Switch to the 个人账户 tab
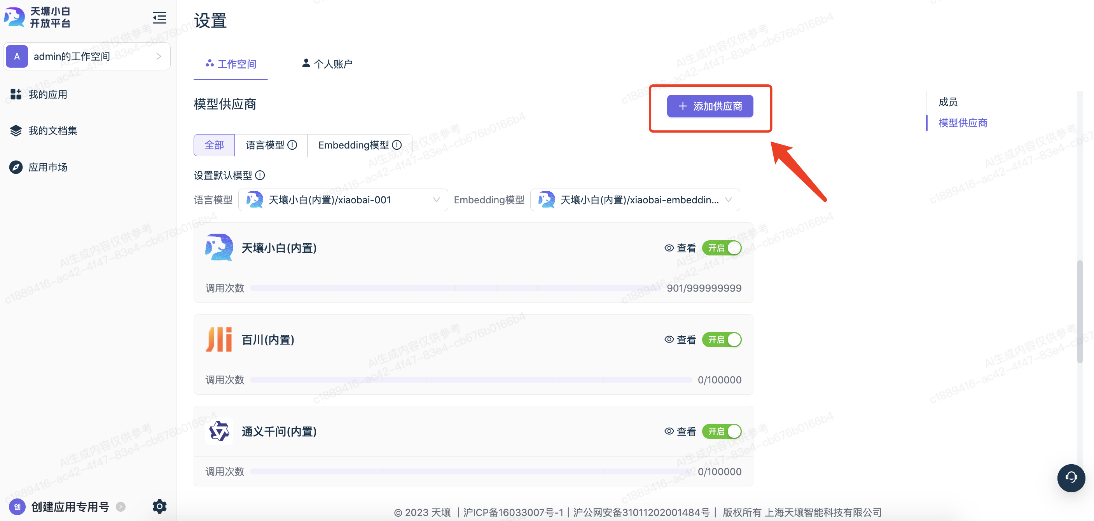The height and width of the screenshot is (521, 1094). (x=327, y=64)
